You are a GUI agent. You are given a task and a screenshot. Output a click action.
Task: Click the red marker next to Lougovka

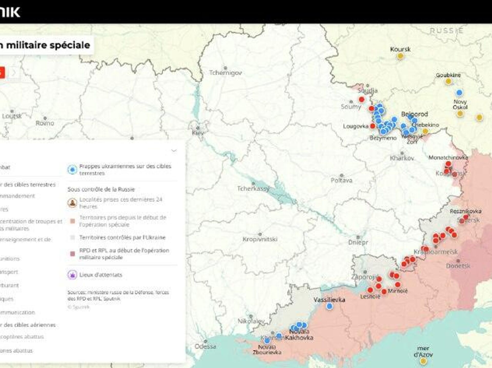point(373,126)
